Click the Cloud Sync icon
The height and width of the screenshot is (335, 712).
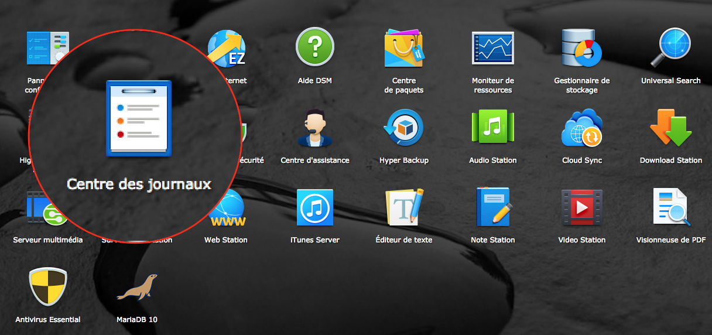(581, 128)
